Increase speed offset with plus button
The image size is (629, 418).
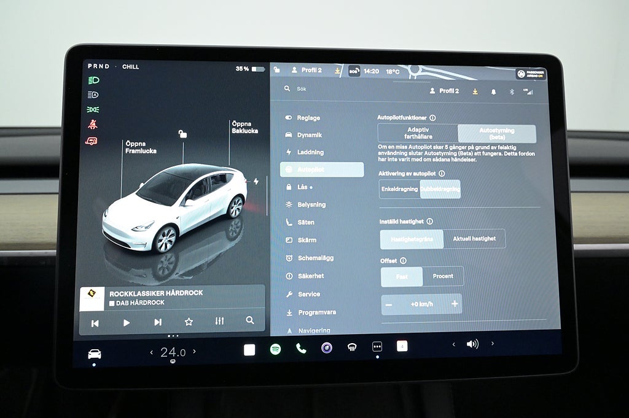pos(455,304)
